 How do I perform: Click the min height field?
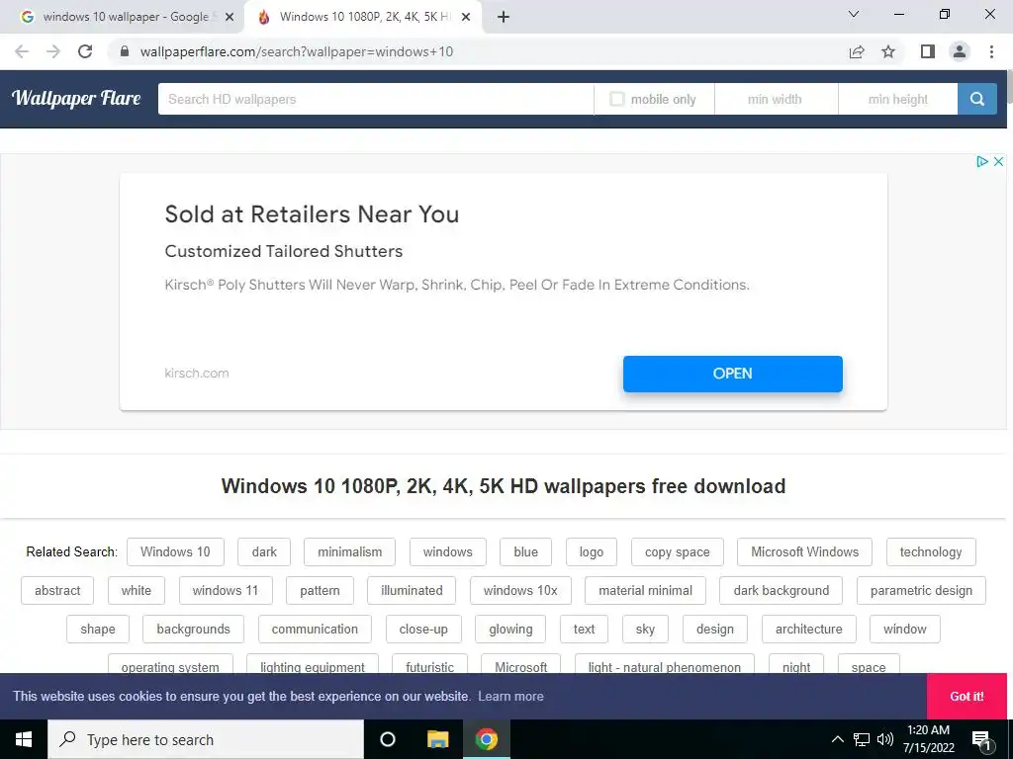coord(897,99)
